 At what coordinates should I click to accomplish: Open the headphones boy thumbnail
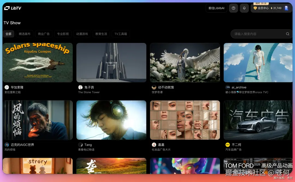111,120
